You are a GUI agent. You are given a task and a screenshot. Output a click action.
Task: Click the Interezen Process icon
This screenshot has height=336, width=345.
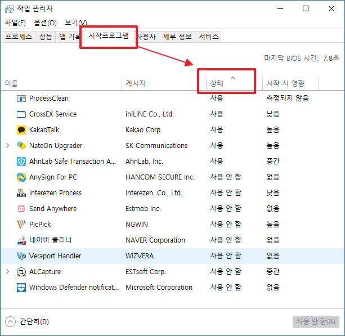(x=21, y=193)
